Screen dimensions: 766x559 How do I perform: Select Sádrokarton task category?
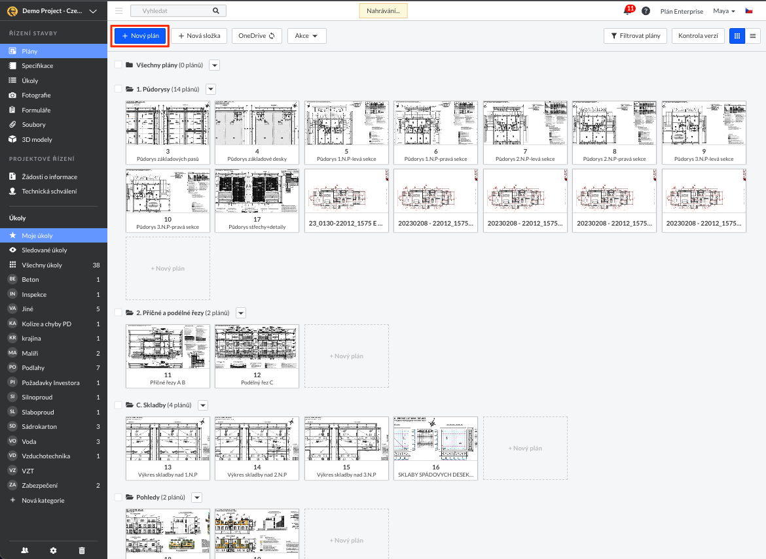point(54,426)
